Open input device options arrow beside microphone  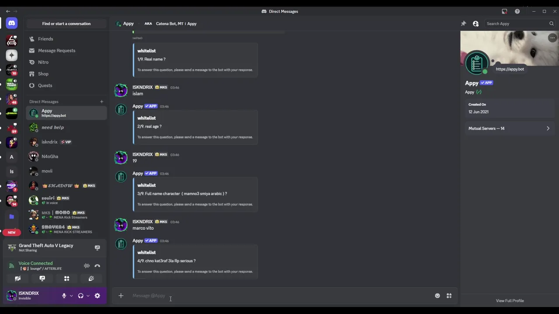click(71, 296)
